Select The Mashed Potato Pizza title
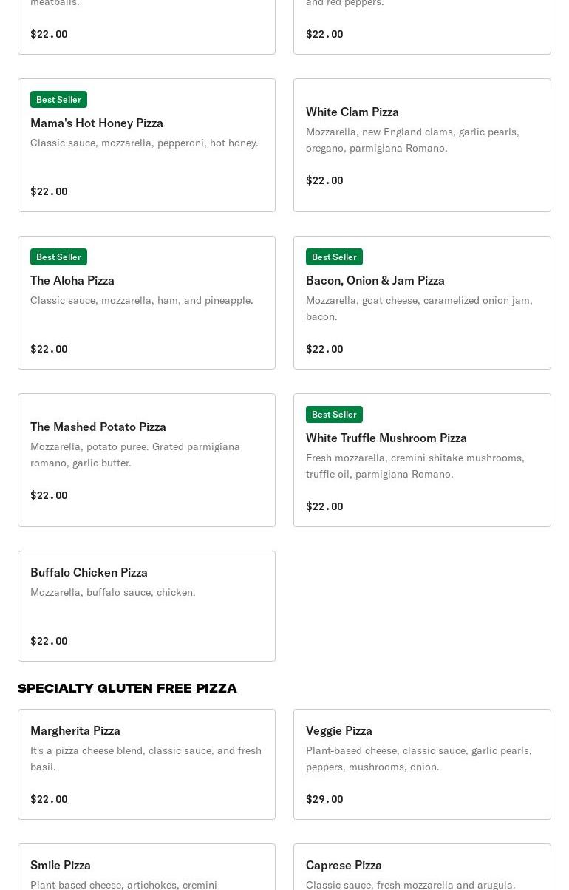Image resolution: width=569 pixels, height=890 pixels. (98, 427)
